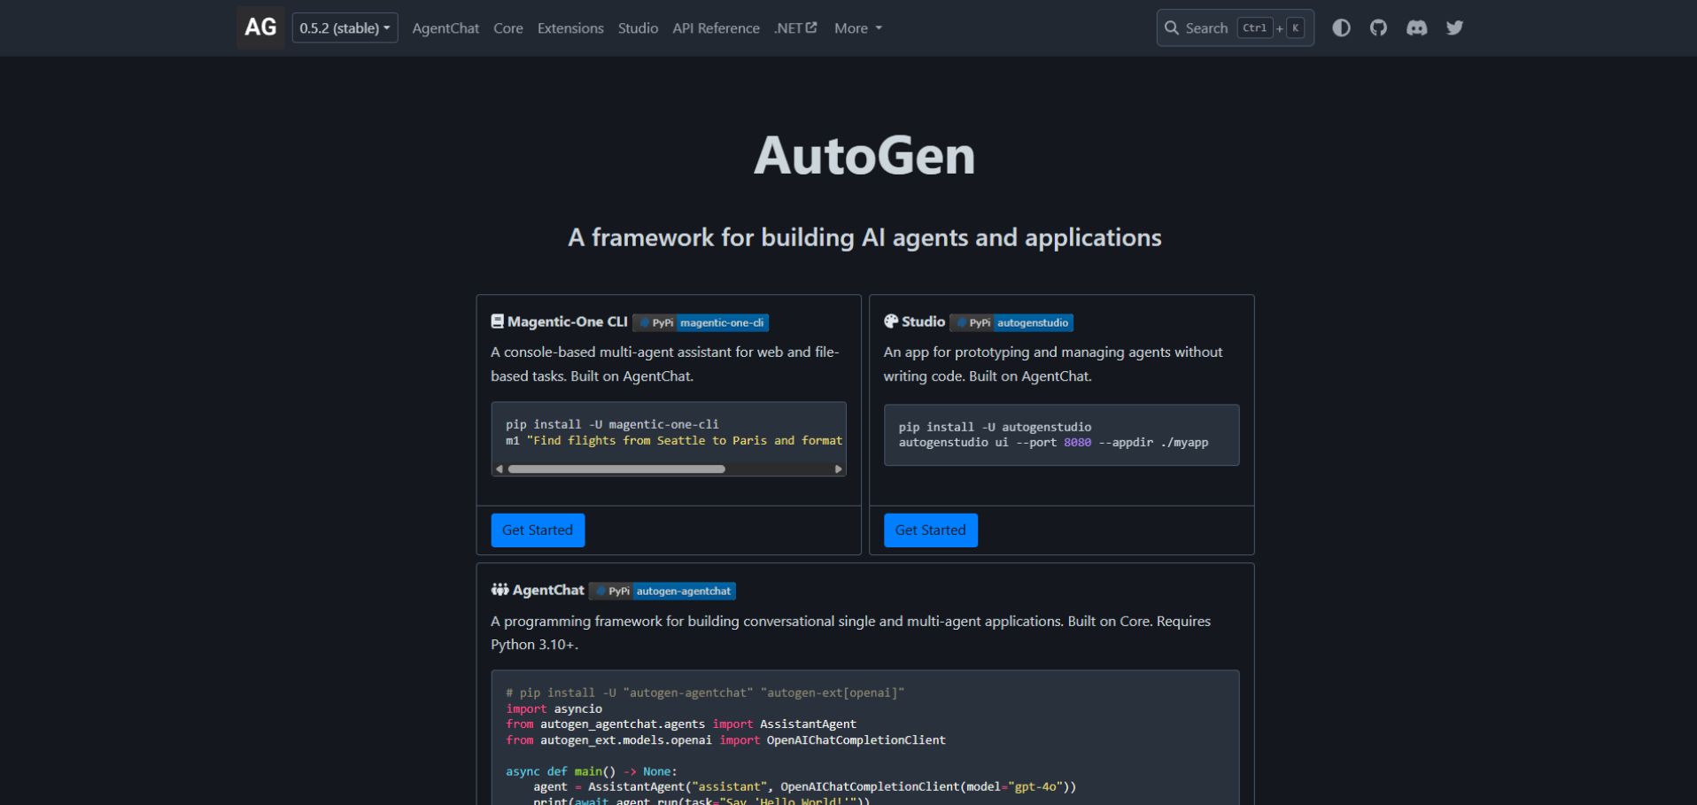Click the "import asyncio" code line
This screenshot has width=1697, height=805.
coord(554,708)
